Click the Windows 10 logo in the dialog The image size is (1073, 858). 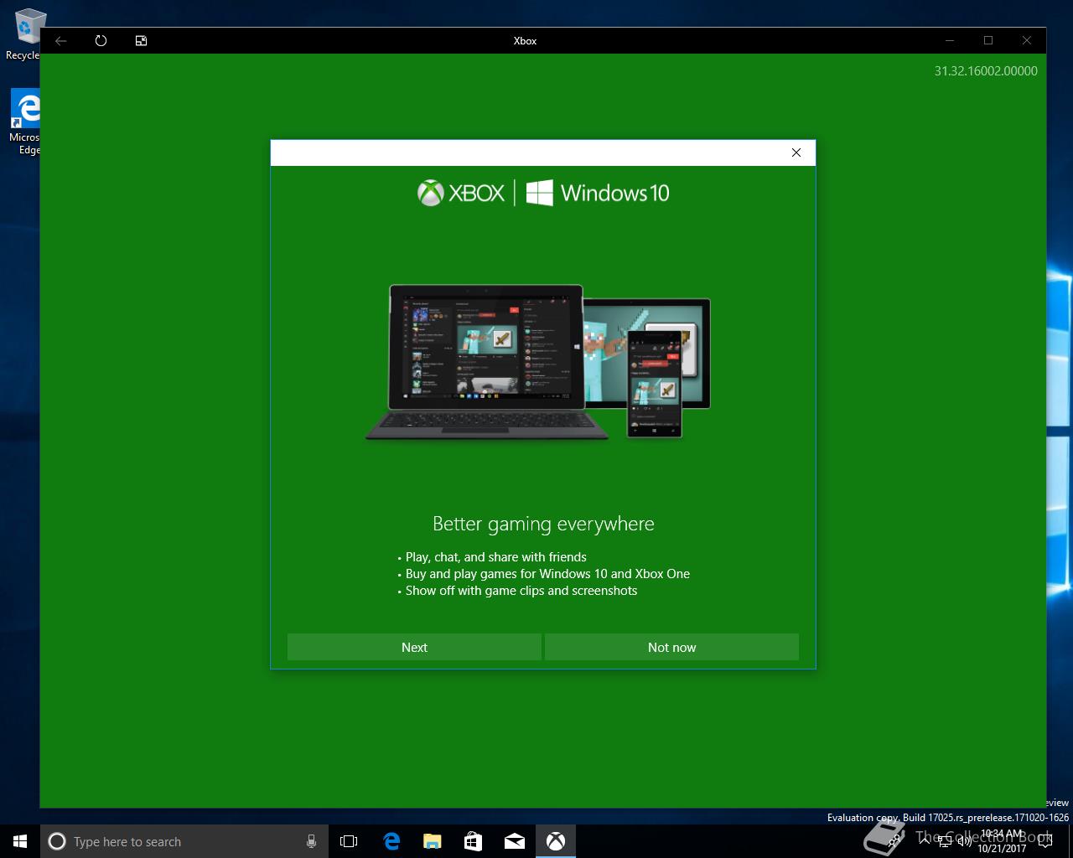598,193
